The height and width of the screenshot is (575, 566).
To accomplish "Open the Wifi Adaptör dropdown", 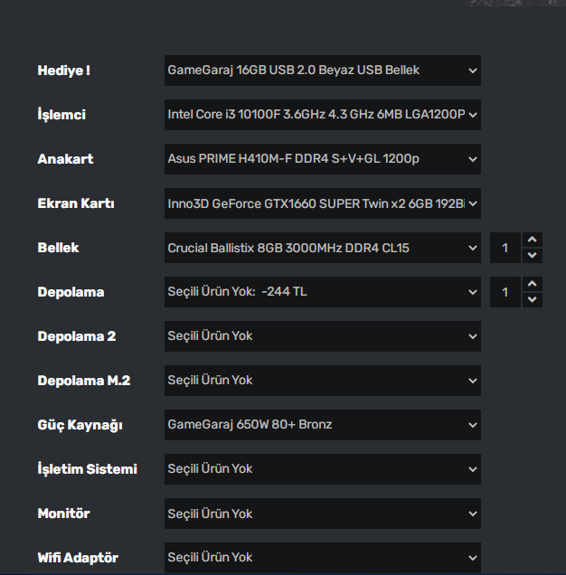I will pyautogui.click(x=322, y=558).
